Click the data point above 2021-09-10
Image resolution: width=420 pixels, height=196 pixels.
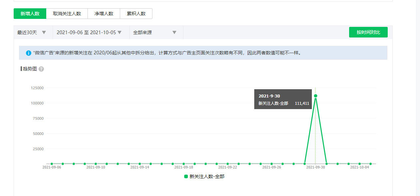point(96,164)
